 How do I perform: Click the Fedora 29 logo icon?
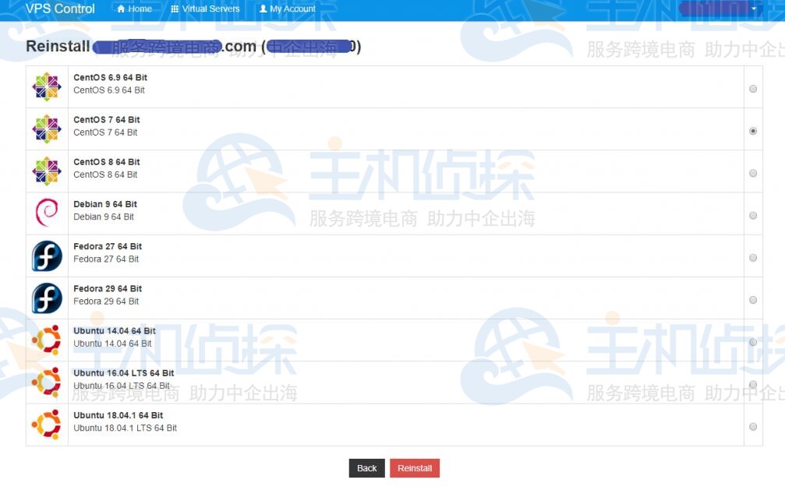click(47, 298)
